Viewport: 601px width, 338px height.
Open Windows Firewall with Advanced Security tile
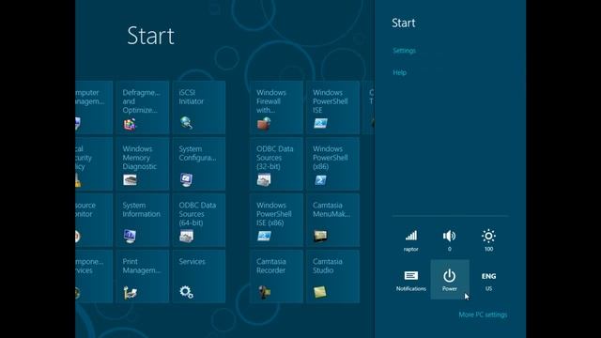tap(276, 107)
